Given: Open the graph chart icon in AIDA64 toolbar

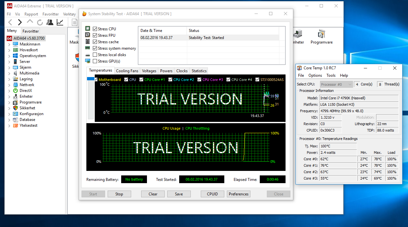Looking at the screenshot, I should pos(60,22).
